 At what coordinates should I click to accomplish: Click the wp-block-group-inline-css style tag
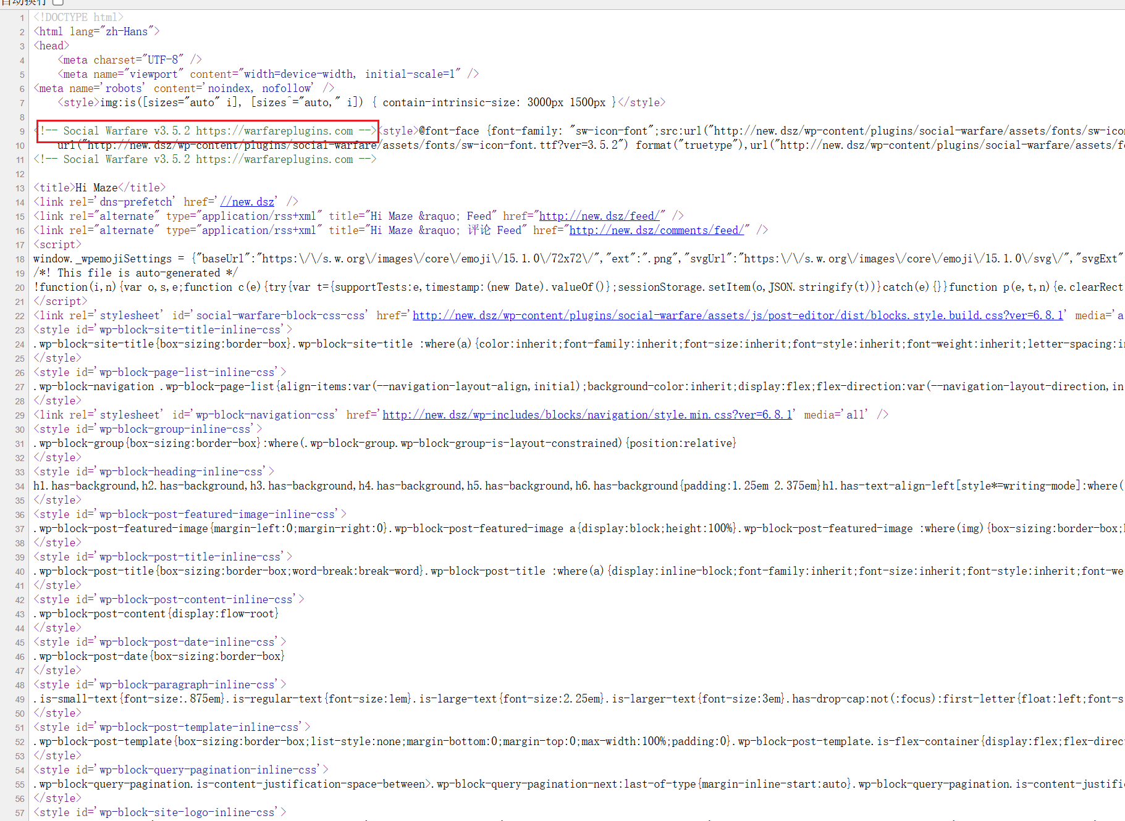pos(148,429)
